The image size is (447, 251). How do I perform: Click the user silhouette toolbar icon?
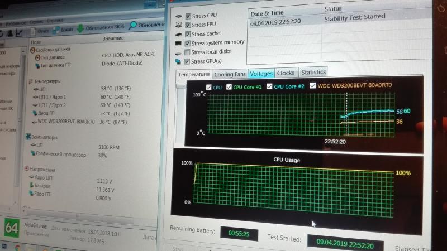point(10,33)
